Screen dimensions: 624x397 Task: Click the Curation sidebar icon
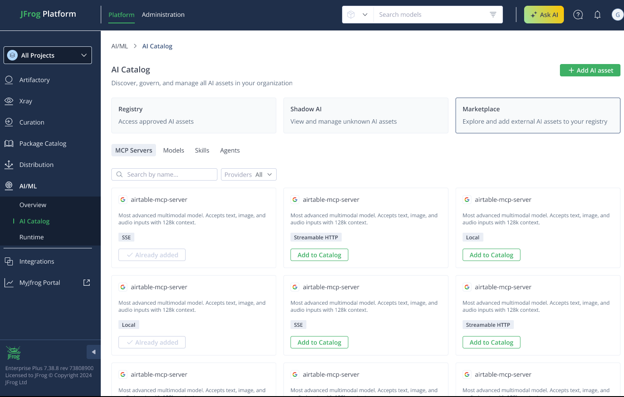click(9, 122)
